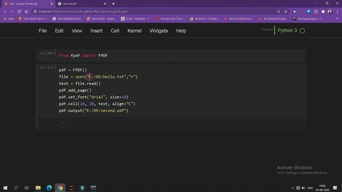Click the localhost address bar
The width and height of the screenshot is (342, 192).
153,11
